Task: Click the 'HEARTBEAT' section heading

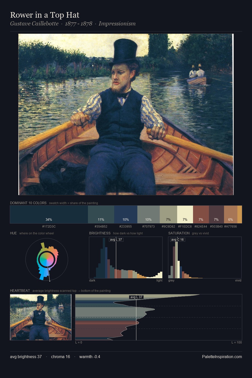Action: pyautogui.click(x=20, y=291)
